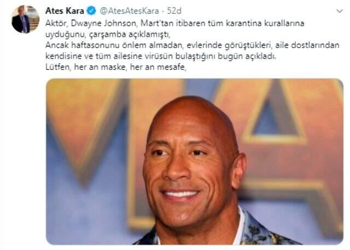
Task: Click the line beginning 'kendisine ve tüm ailesine'
Action: [x=161, y=56]
